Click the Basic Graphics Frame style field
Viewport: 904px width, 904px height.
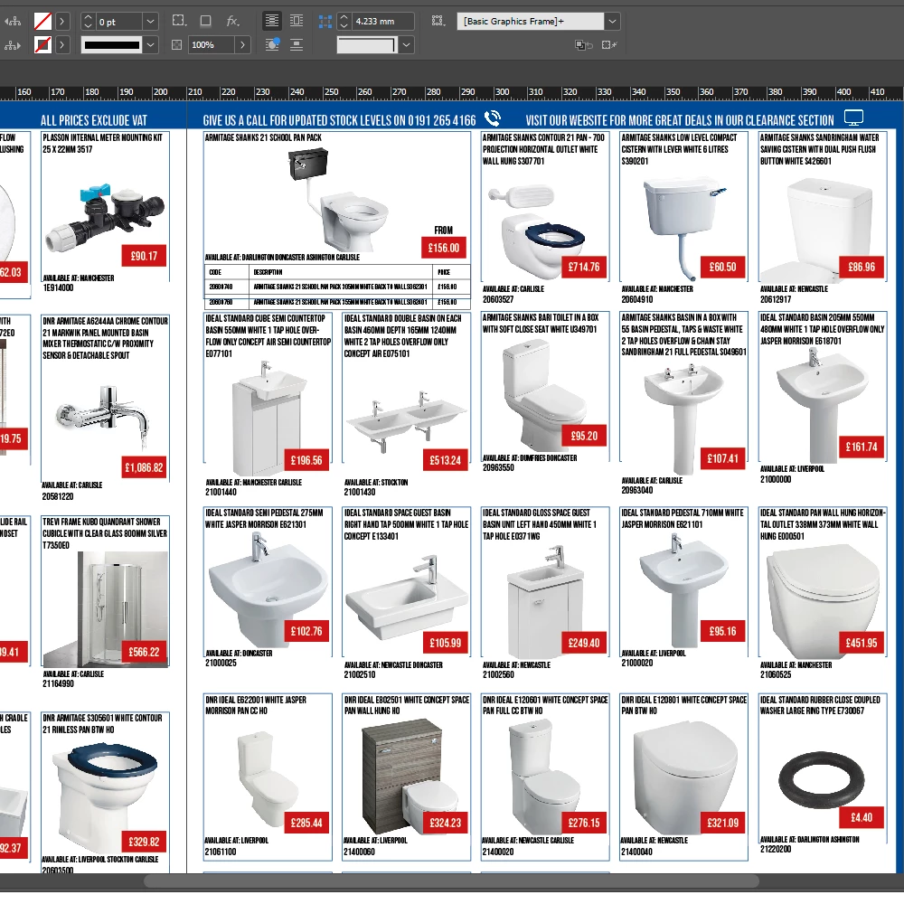(531, 22)
